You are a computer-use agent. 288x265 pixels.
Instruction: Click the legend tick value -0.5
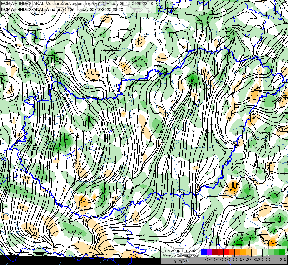[257, 259]
